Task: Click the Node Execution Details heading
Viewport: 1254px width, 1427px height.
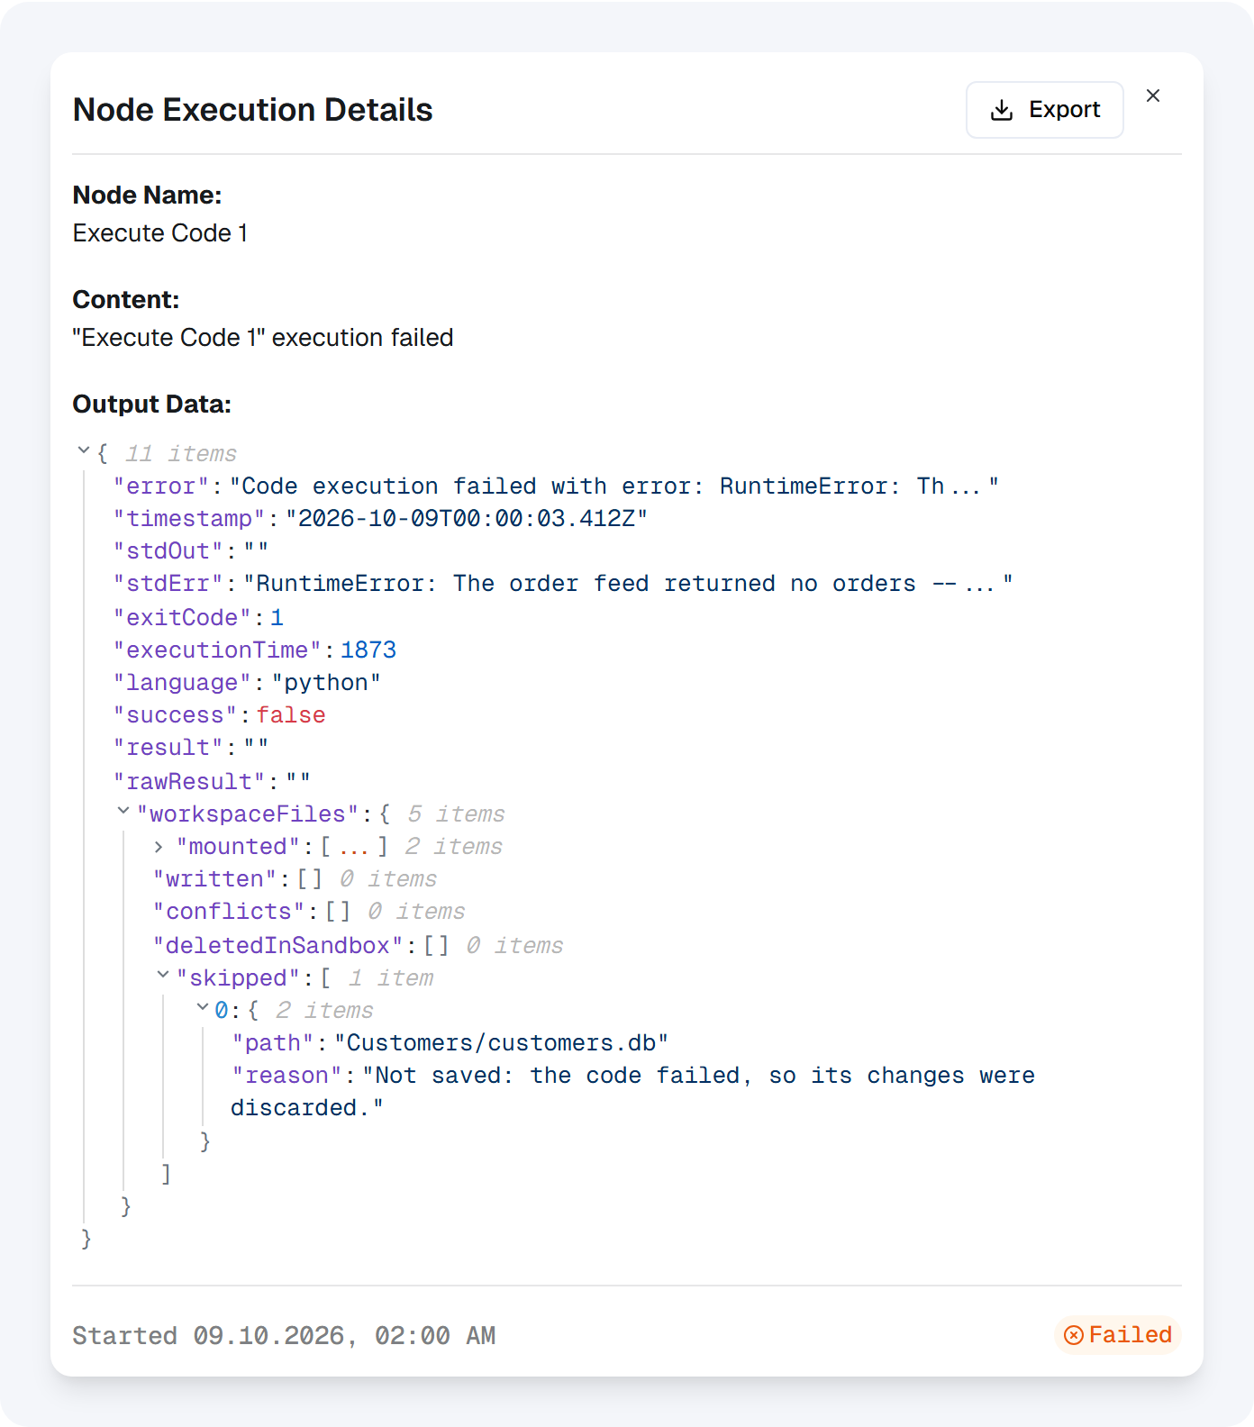Action: pos(253,110)
